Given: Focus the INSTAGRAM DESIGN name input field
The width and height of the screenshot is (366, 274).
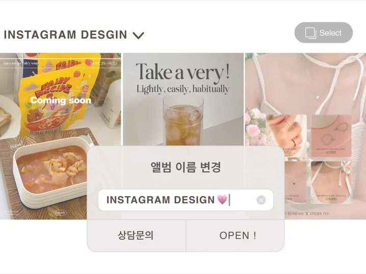Looking at the screenshot, I should coord(186,200).
